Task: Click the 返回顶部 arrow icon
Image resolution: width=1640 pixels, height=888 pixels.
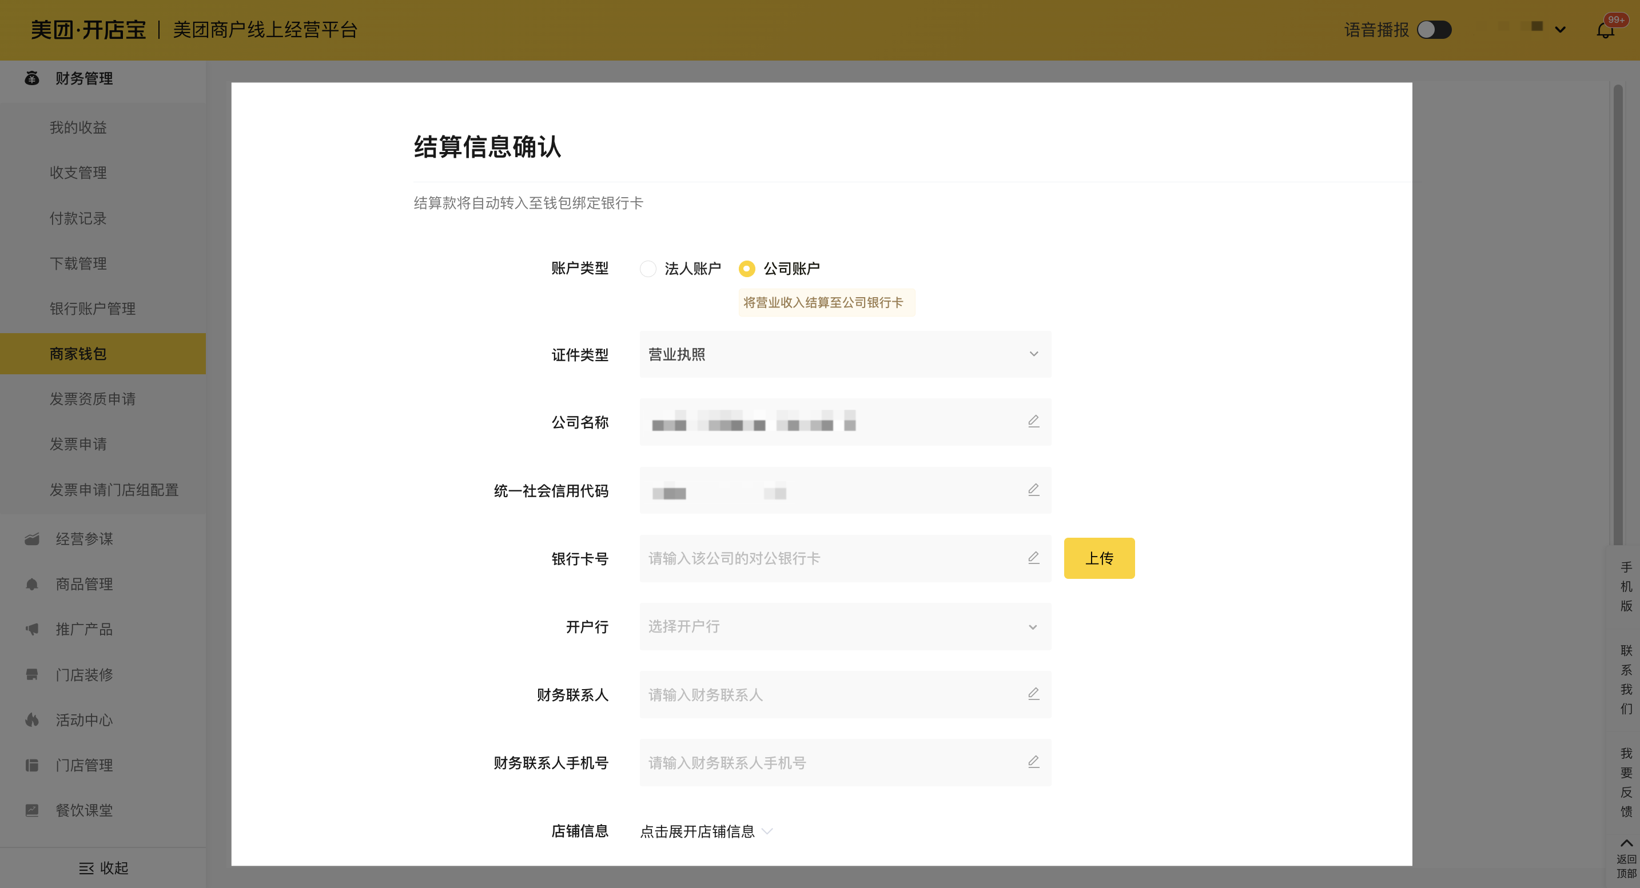Action: pyautogui.click(x=1626, y=843)
